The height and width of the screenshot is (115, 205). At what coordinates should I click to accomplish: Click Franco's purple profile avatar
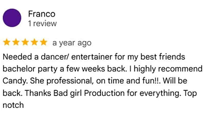point(12,18)
